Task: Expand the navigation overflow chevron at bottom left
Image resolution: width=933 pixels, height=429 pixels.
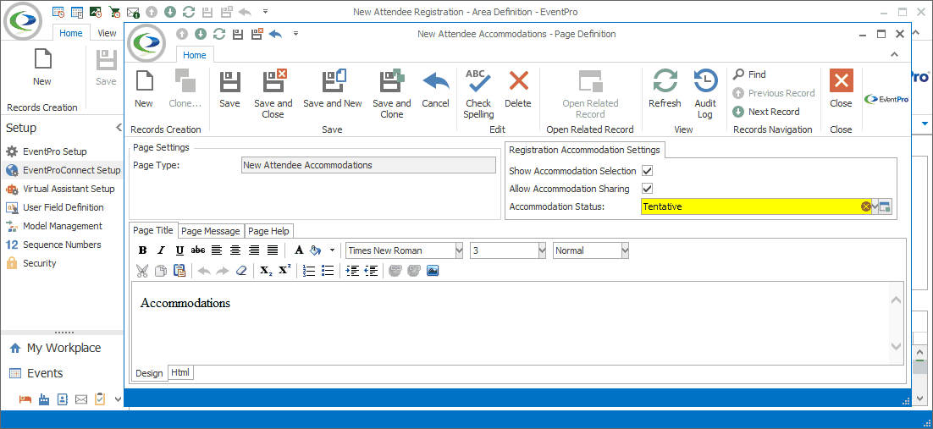Action: tap(118, 399)
